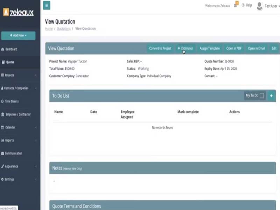Open the Add New dropdown
This screenshot has height=210, width=280.
19,36
